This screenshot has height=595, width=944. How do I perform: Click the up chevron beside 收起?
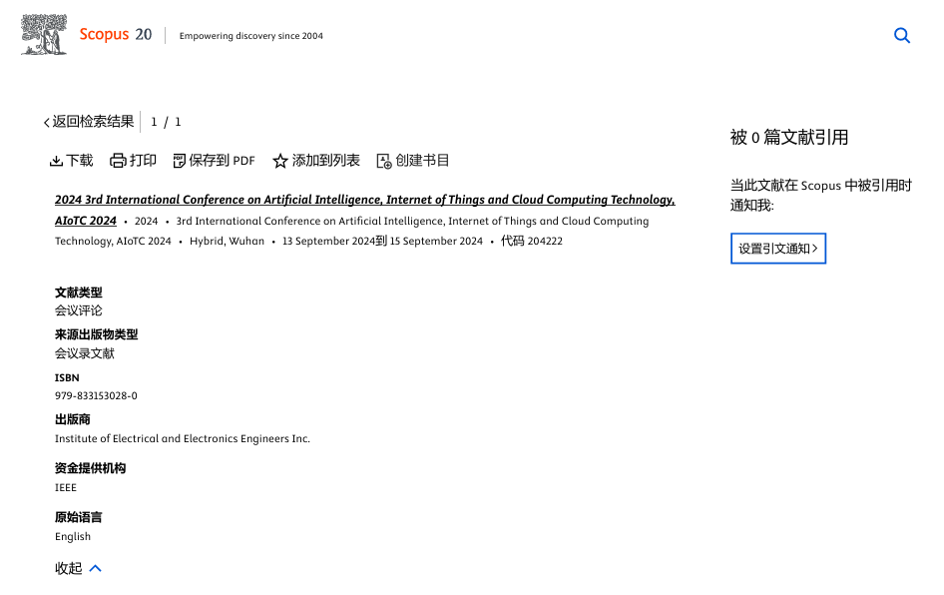(95, 568)
